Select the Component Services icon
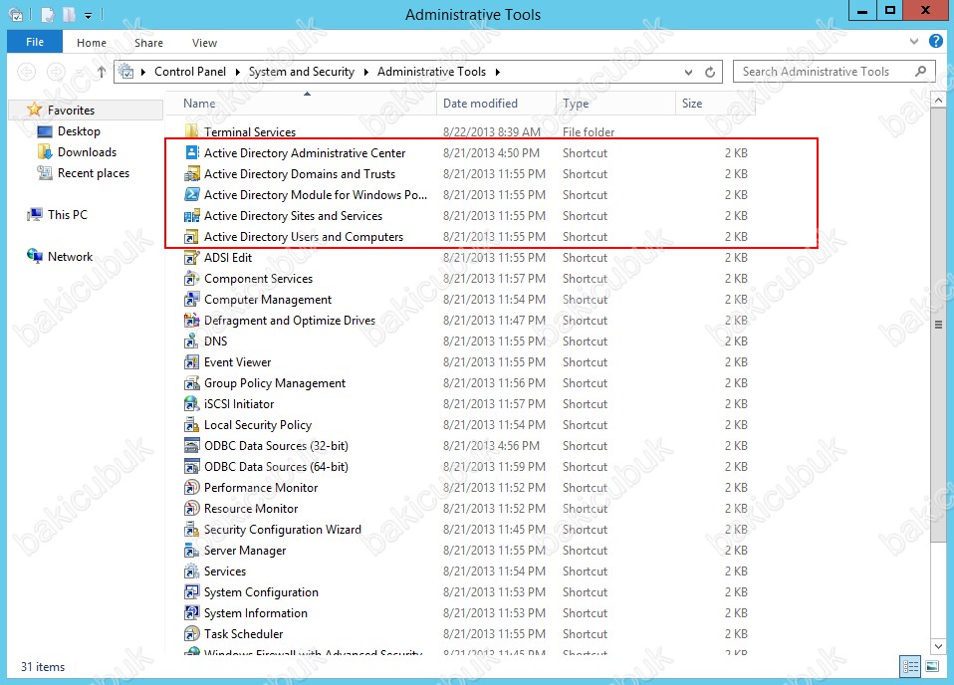Viewport: 954px width, 685px height. click(191, 279)
